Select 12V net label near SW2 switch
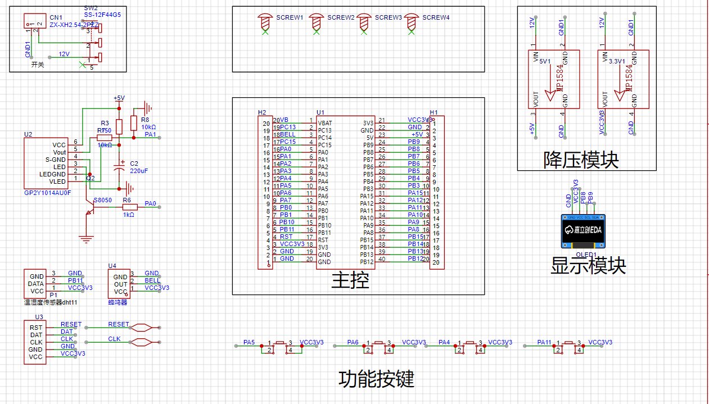Image resolution: width=709 pixels, height=404 pixels. [x=64, y=55]
